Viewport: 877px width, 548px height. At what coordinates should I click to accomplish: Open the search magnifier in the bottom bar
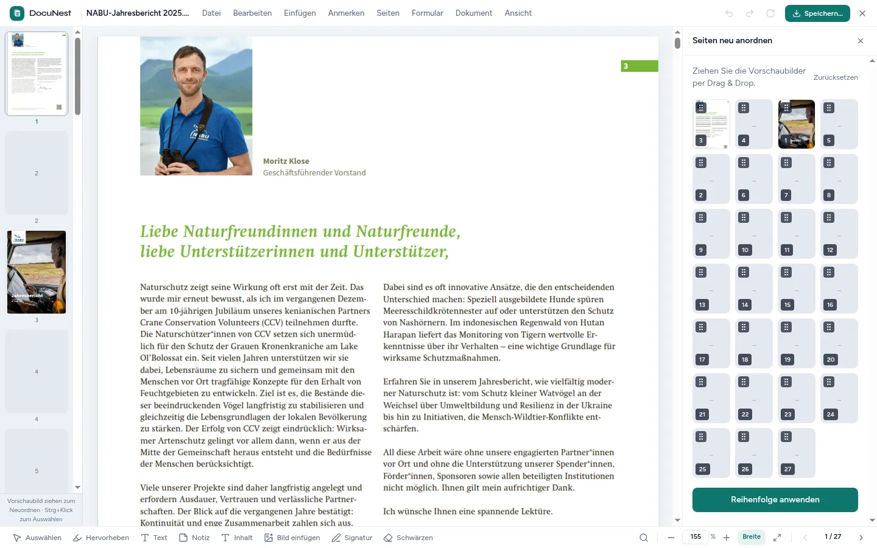pyautogui.click(x=644, y=538)
